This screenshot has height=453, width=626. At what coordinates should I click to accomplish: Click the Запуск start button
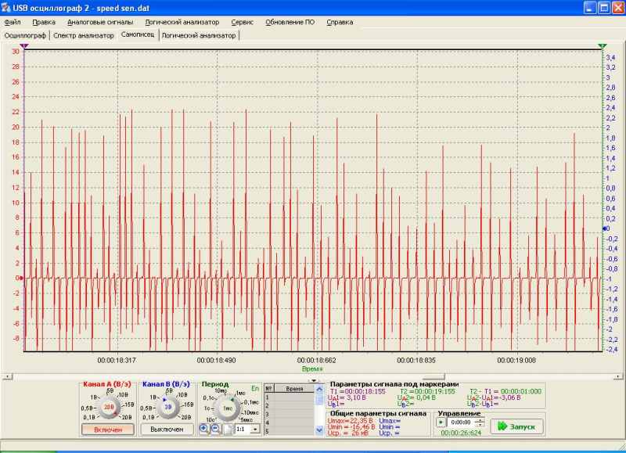pos(516,426)
